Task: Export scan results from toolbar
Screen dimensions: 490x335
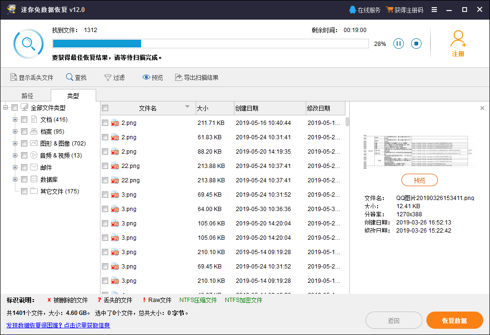Action: (x=197, y=77)
